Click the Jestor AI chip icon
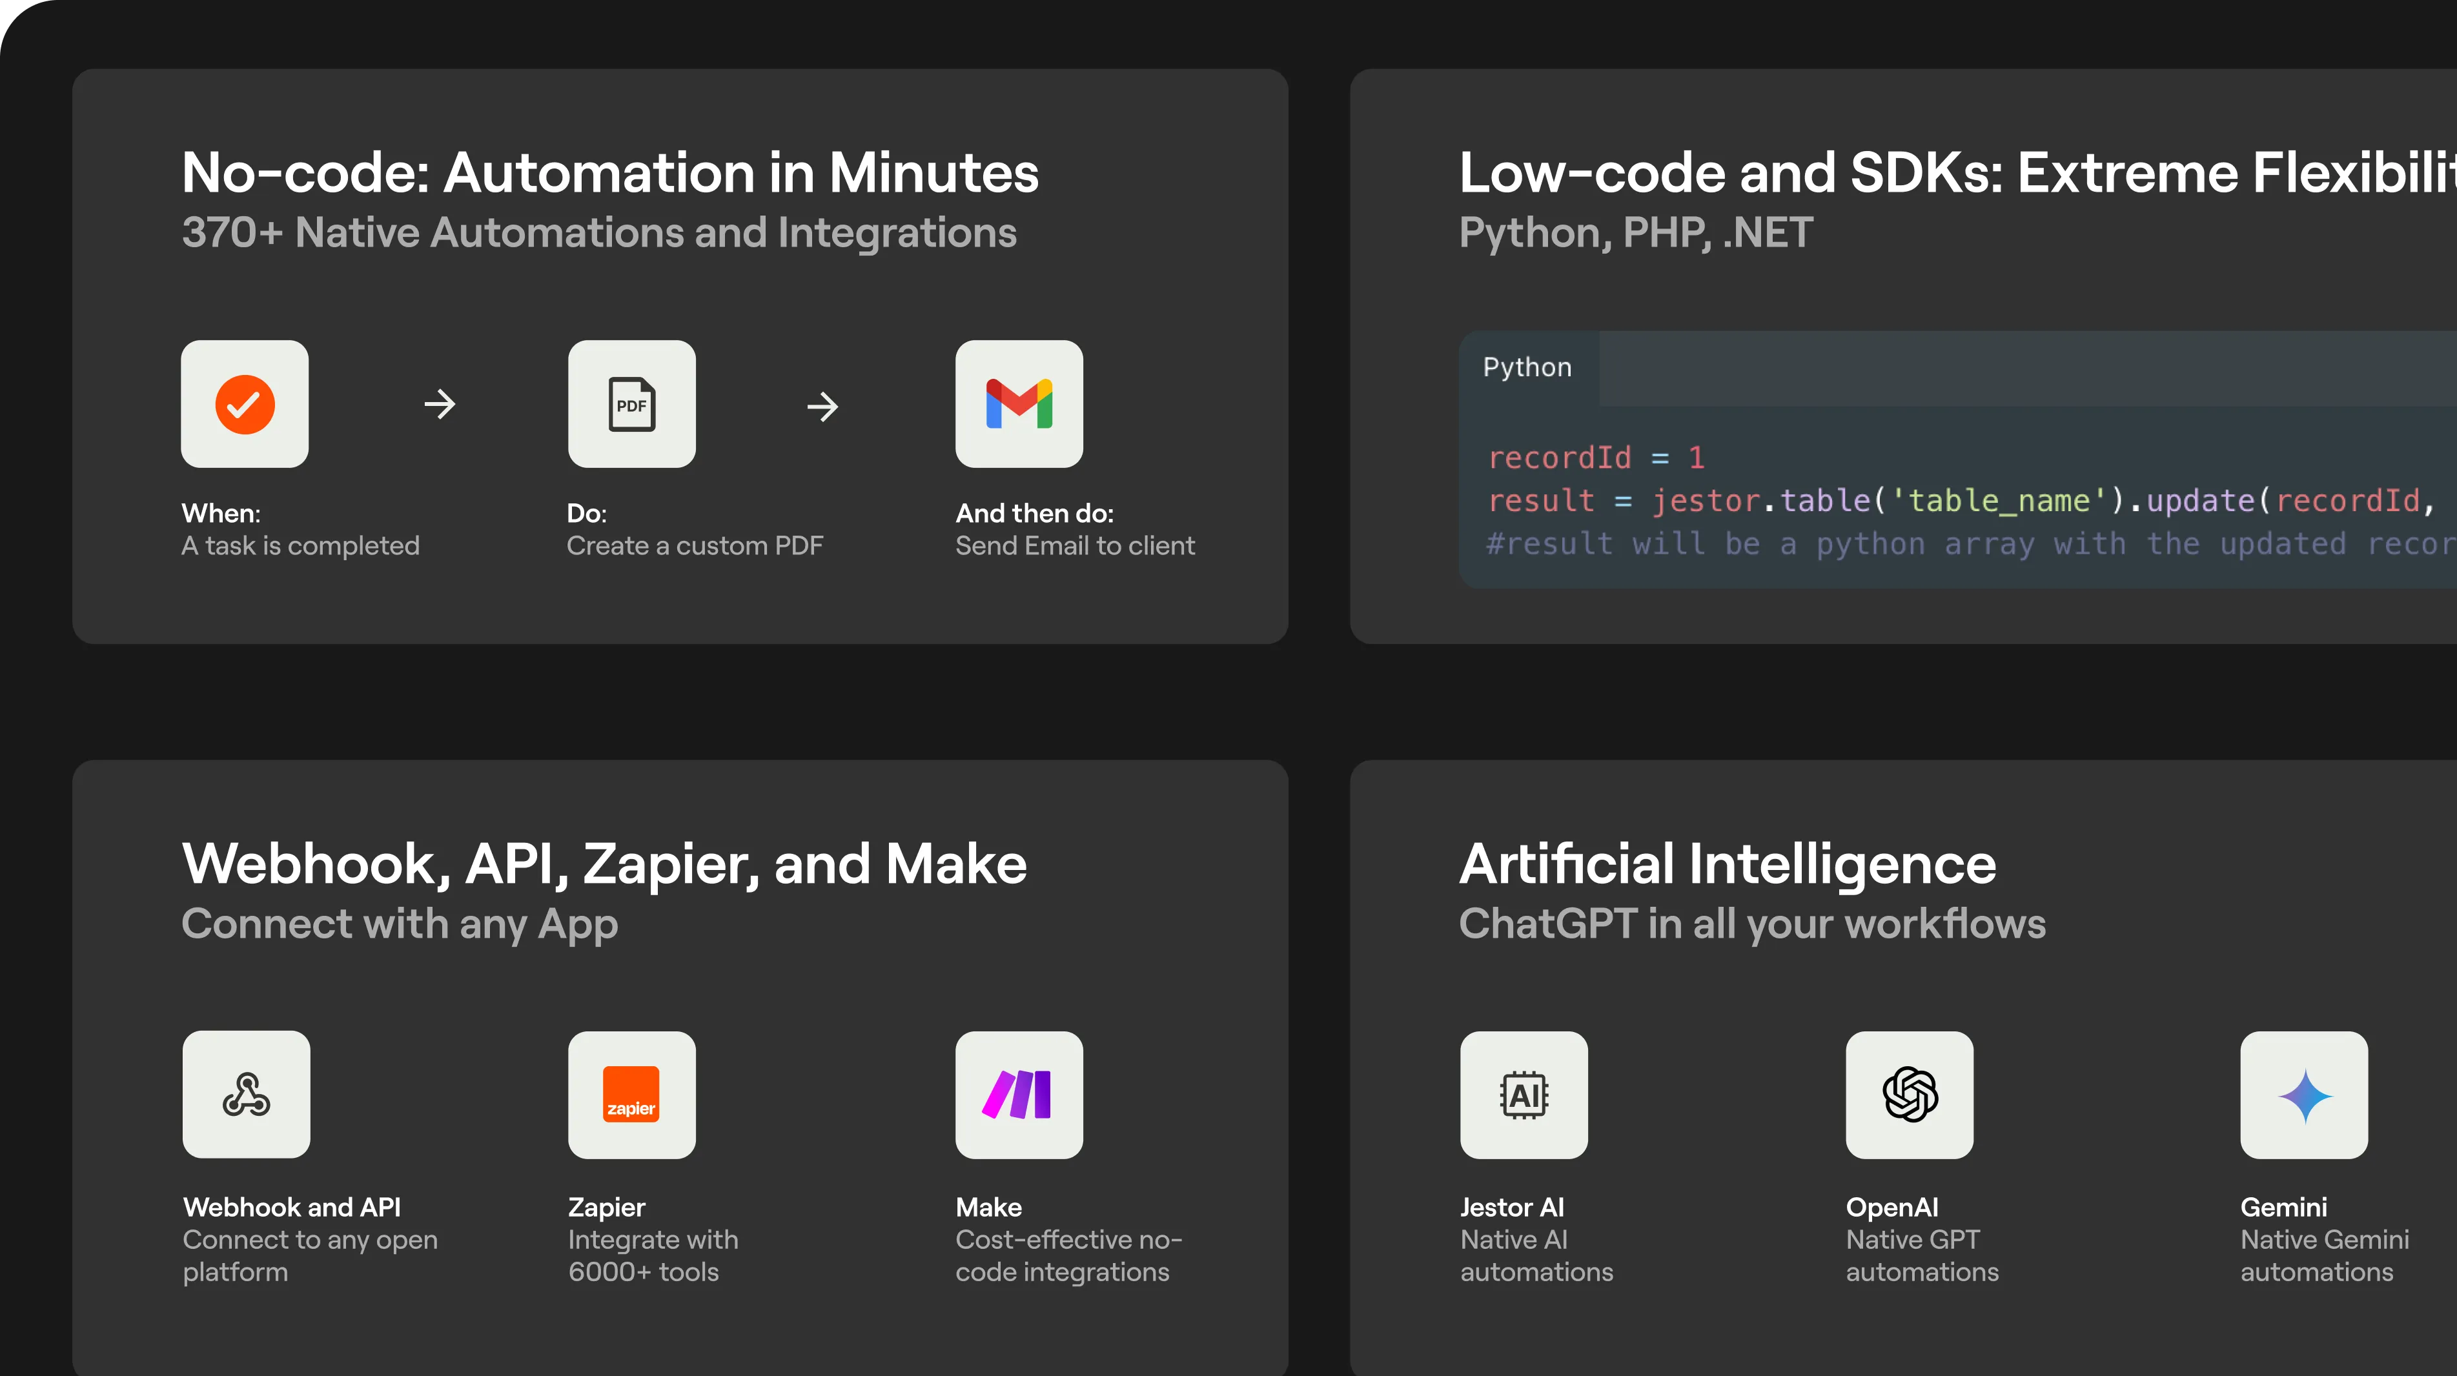The image size is (2457, 1376). tap(1524, 1095)
